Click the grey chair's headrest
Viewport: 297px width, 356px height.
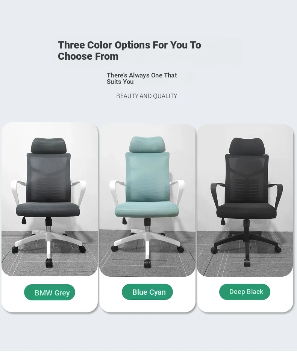point(49,145)
